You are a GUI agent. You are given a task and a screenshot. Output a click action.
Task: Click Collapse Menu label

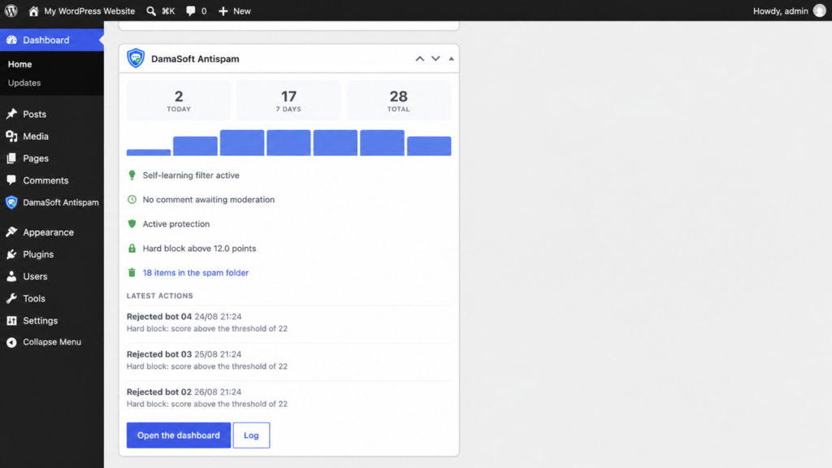pyautogui.click(x=52, y=342)
